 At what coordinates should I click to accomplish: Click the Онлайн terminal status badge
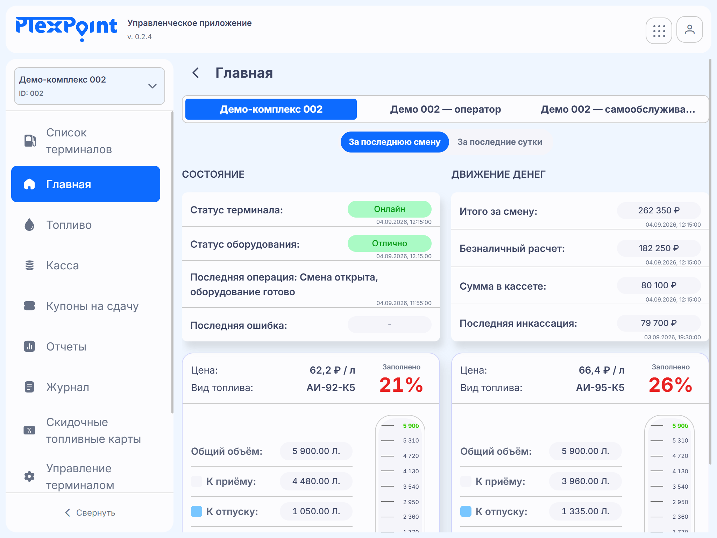pos(389,209)
